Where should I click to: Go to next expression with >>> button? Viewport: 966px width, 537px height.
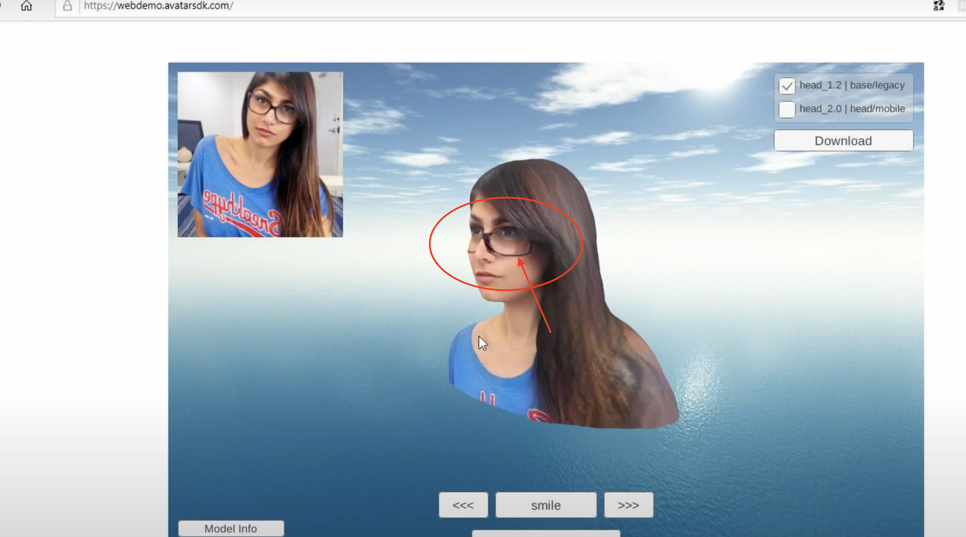click(629, 505)
